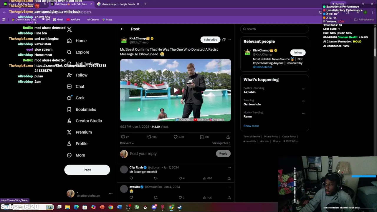The image size is (377, 212).
Task: Open YouTube bookmark
Action: pyautogui.click(x=73, y=20)
